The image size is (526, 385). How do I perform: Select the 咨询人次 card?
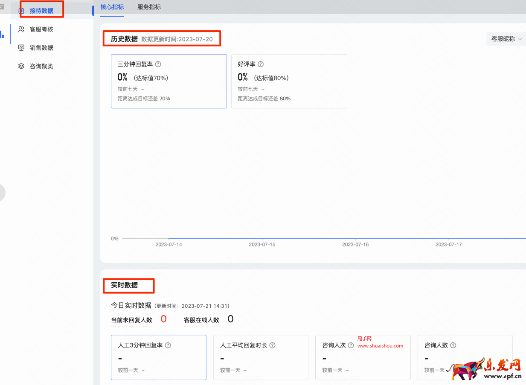point(363,357)
